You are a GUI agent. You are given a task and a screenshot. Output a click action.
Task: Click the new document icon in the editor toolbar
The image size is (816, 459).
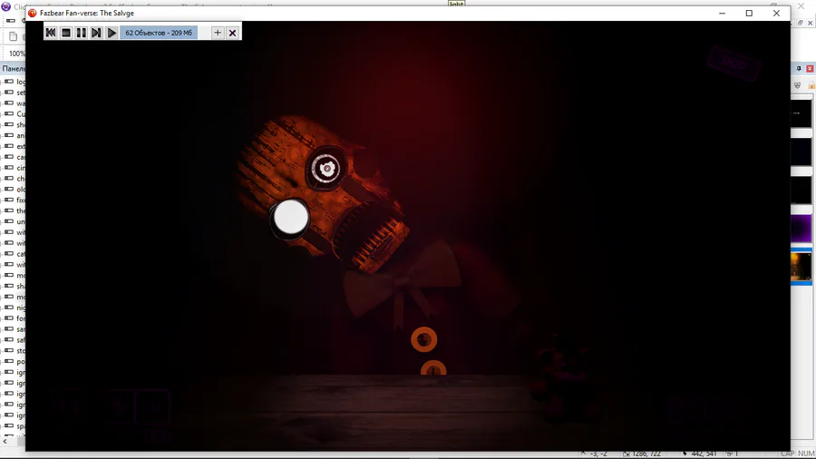pos(14,36)
